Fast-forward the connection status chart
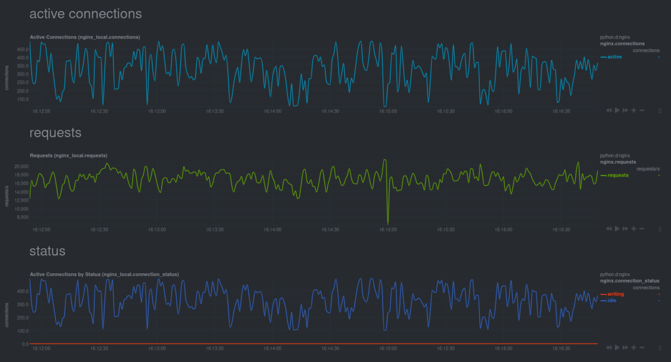The height and width of the screenshot is (362, 671). click(x=625, y=347)
